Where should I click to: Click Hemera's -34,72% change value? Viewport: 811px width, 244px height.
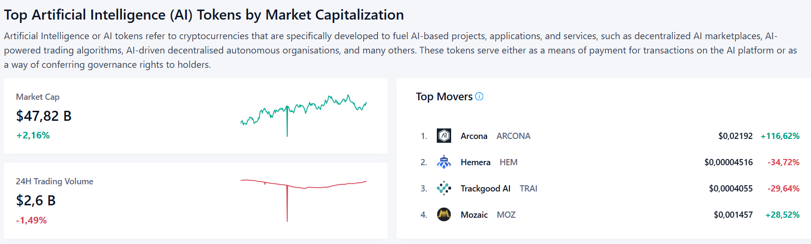point(783,162)
